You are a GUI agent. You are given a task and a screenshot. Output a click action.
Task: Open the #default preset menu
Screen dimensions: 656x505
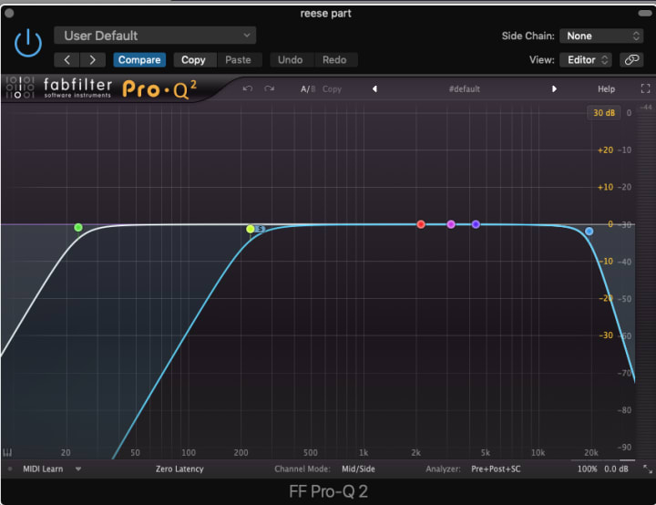tap(464, 89)
